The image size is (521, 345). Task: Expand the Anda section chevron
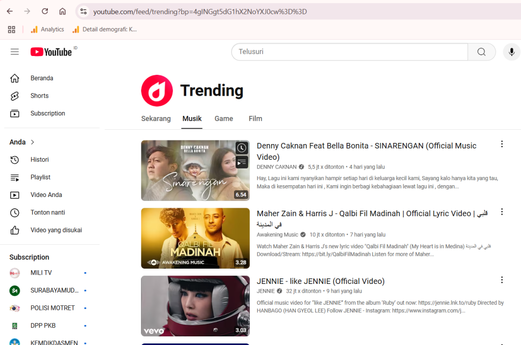pyautogui.click(x=33, y=142)
